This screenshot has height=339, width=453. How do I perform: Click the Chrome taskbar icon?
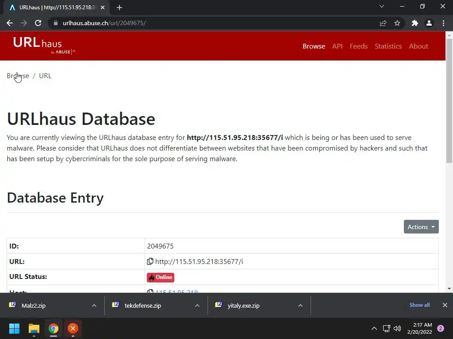coord(54,328)
